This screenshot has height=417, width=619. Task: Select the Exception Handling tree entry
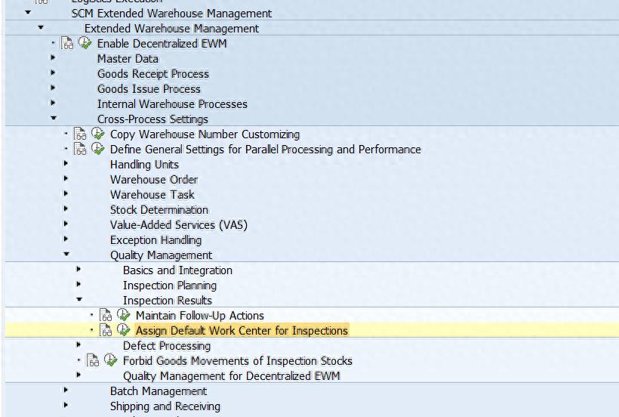[156, 240]
